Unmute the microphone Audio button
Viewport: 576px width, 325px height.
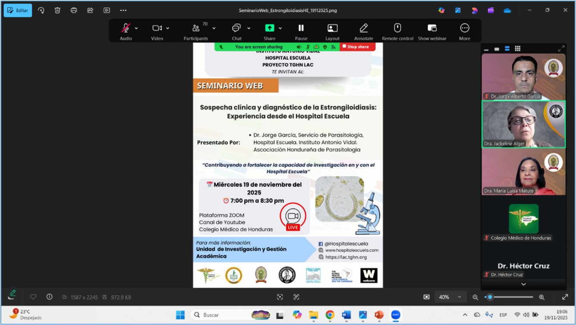tap(126, 28)
